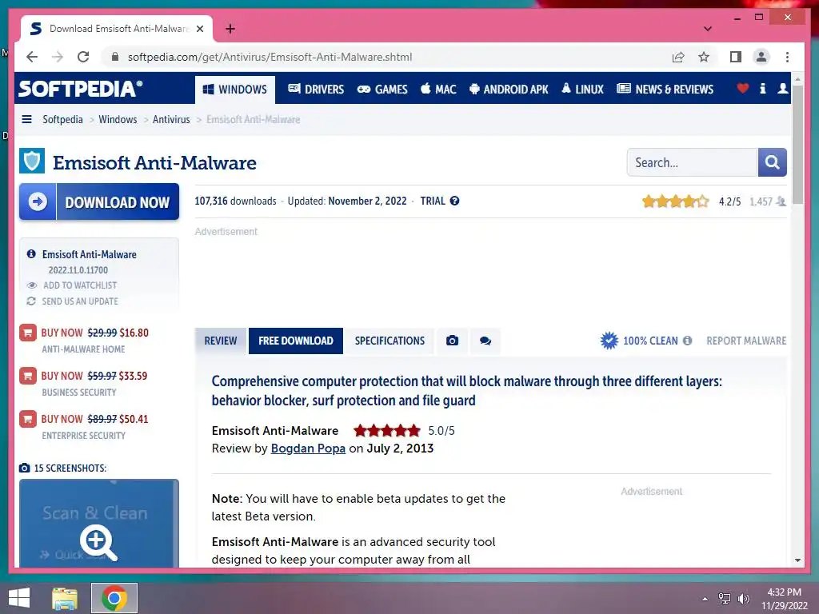Click the Chrome forward arrow
The height and width of the screenshot is (614, 819).
coord(58,57)
